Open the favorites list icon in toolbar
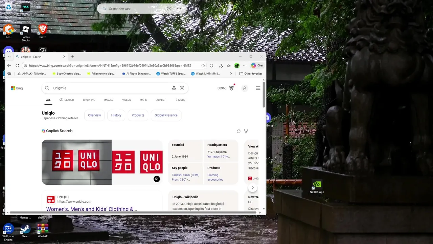 click(229, 65)
